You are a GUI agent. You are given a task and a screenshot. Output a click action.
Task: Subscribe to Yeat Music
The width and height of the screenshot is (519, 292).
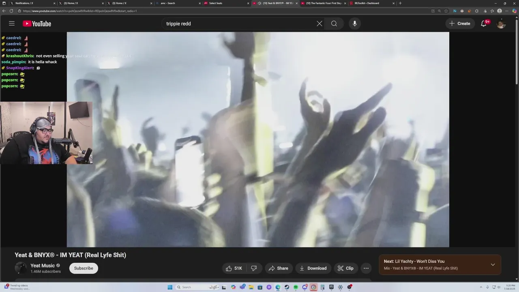[84, 268]
